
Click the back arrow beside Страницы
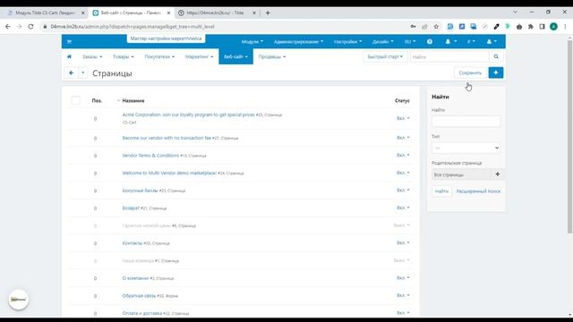tap(72, 73)
